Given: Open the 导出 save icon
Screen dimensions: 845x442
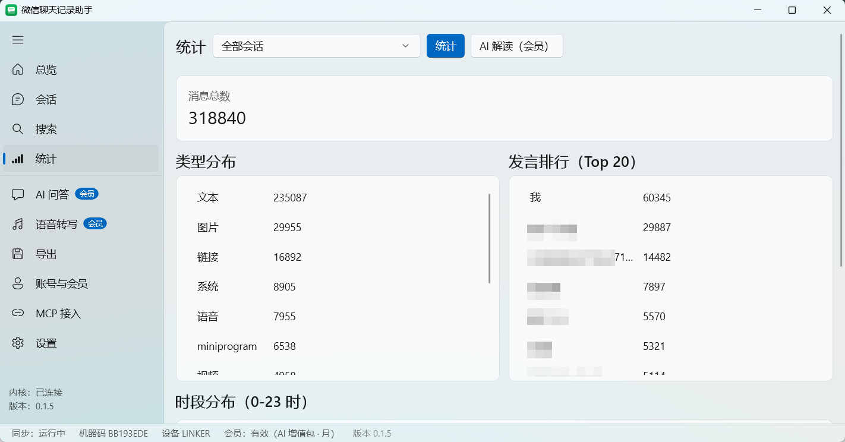Looking at the screenshot, I should click(x=18, y=254).
